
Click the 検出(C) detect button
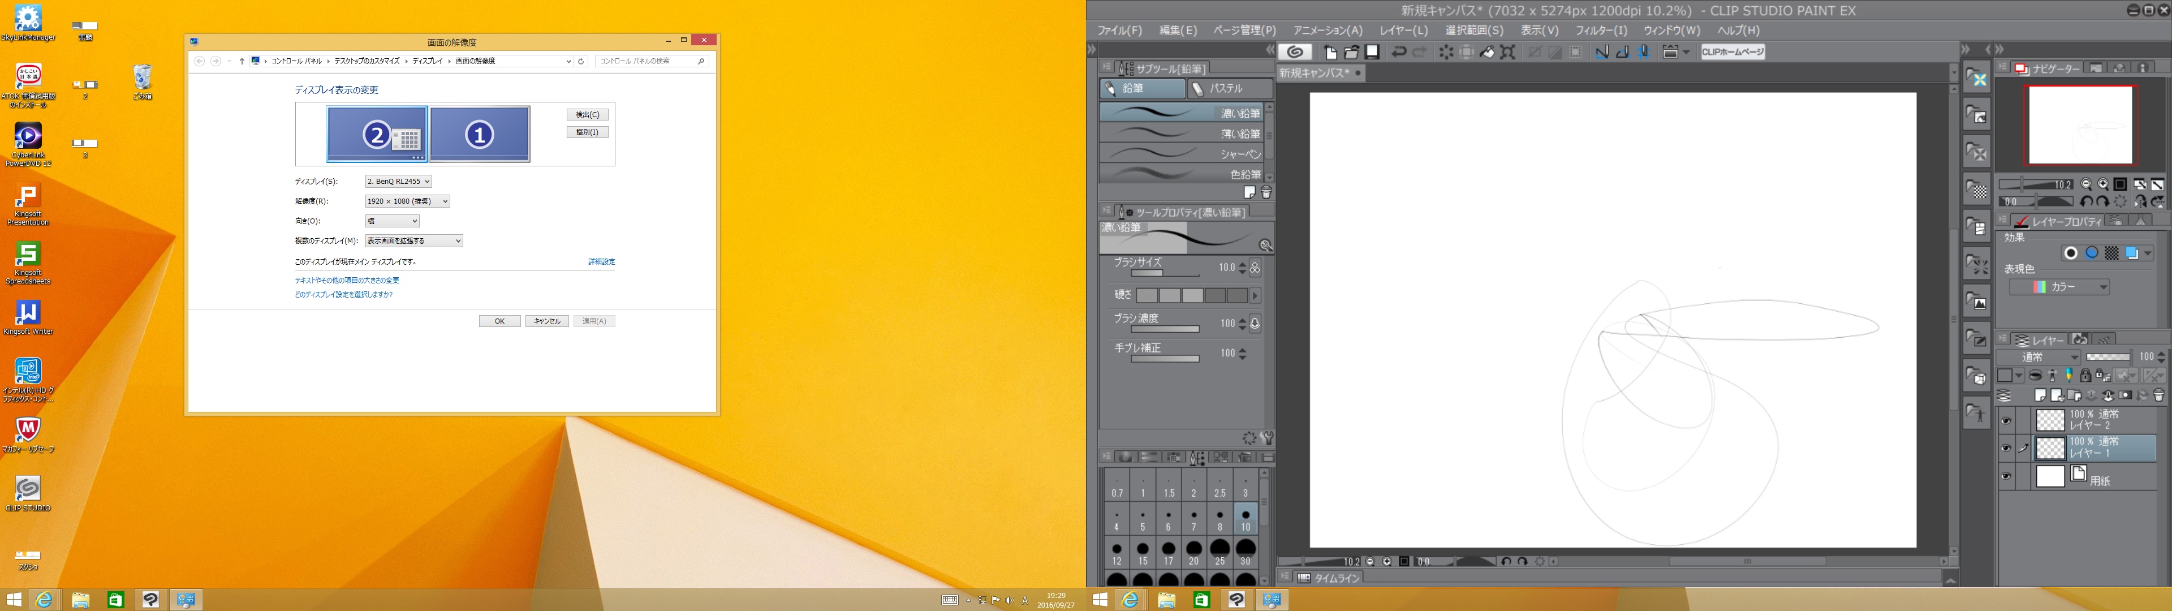587,114
